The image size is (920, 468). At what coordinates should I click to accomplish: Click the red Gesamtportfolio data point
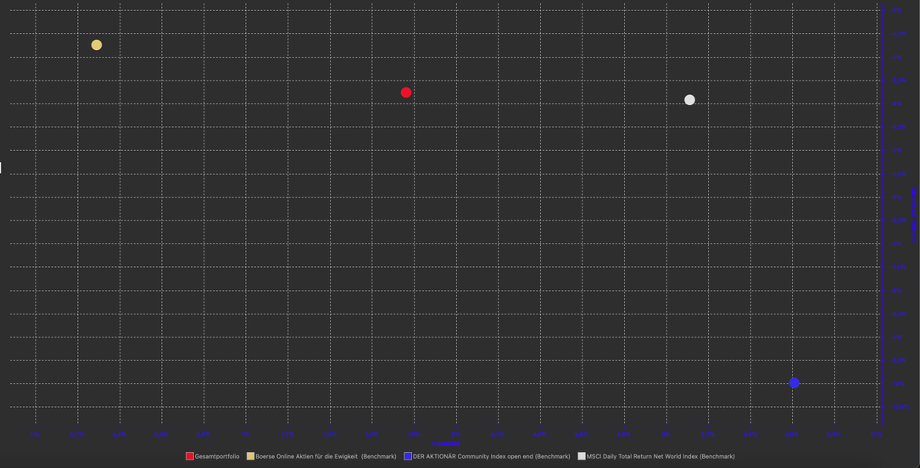pyautogui.click(x=406, y=92)
